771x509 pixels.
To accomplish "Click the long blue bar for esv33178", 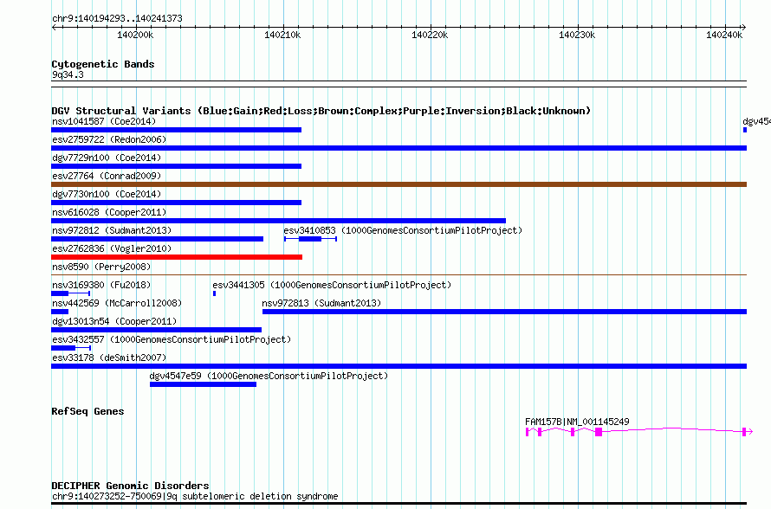I will pyautogui.click(x=398, y=366).
